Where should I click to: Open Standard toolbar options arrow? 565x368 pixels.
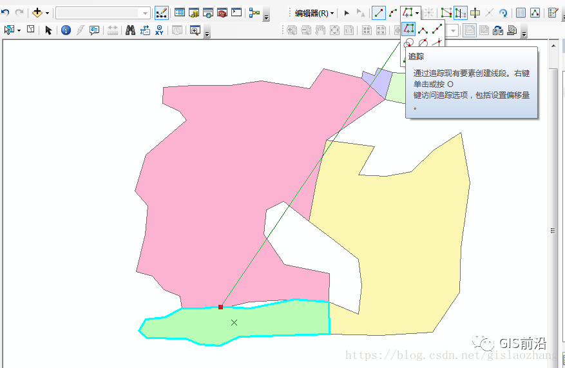point(266,17)
